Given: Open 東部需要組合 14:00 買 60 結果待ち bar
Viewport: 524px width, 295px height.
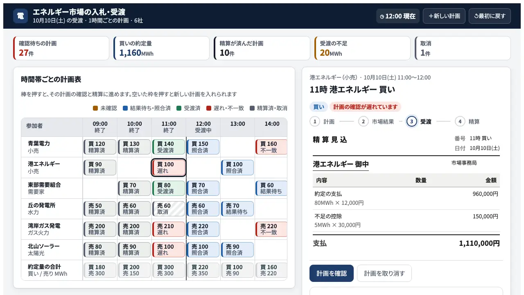Looking at the screenshot, I should coord(271,188).
